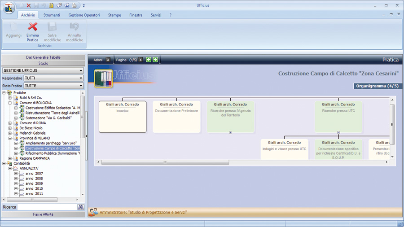Click the binders Ufficius logo icon
404x227 pixels.
click(x=103, y=79)
